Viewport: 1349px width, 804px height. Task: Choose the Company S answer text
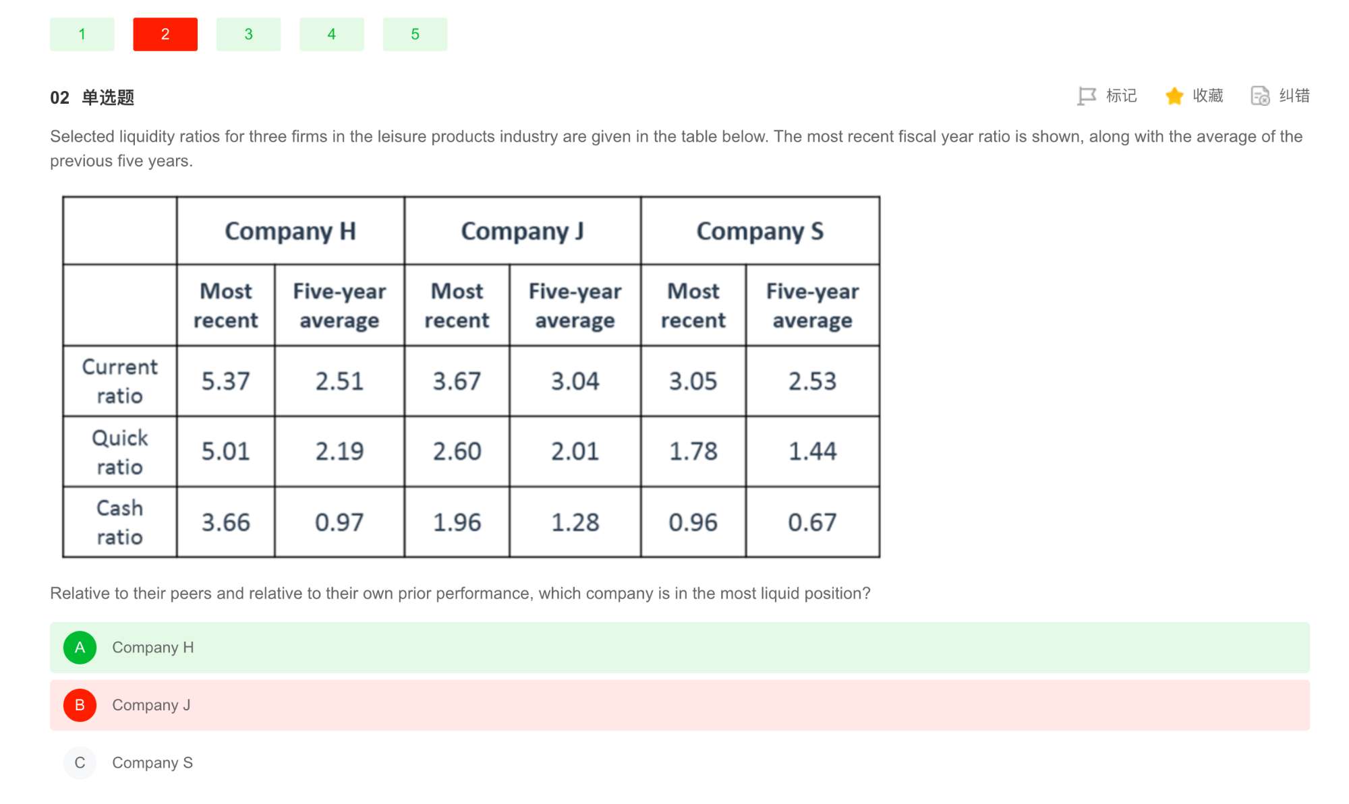click(152, 763)
